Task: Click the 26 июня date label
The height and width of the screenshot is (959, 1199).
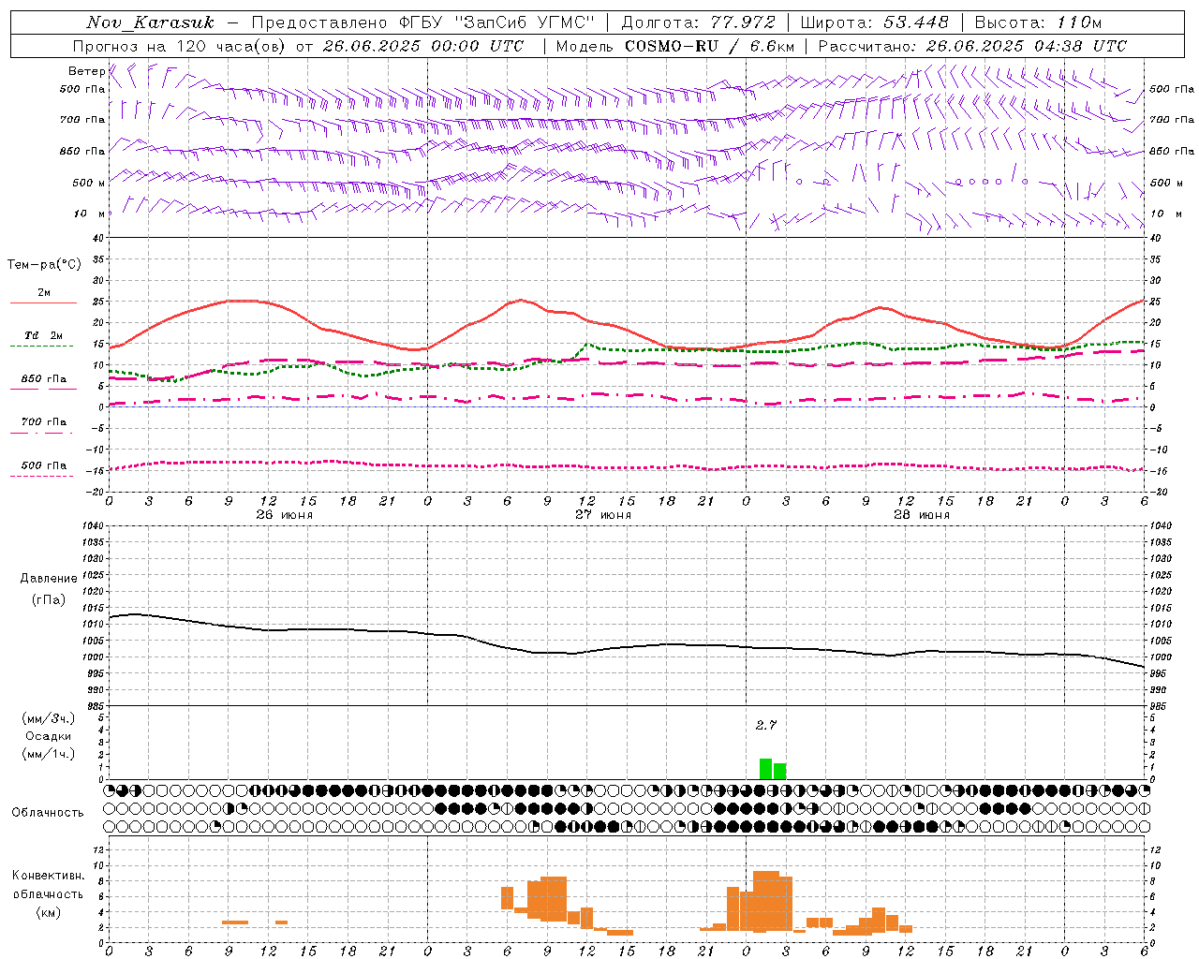Action: (x=285, y=514)
